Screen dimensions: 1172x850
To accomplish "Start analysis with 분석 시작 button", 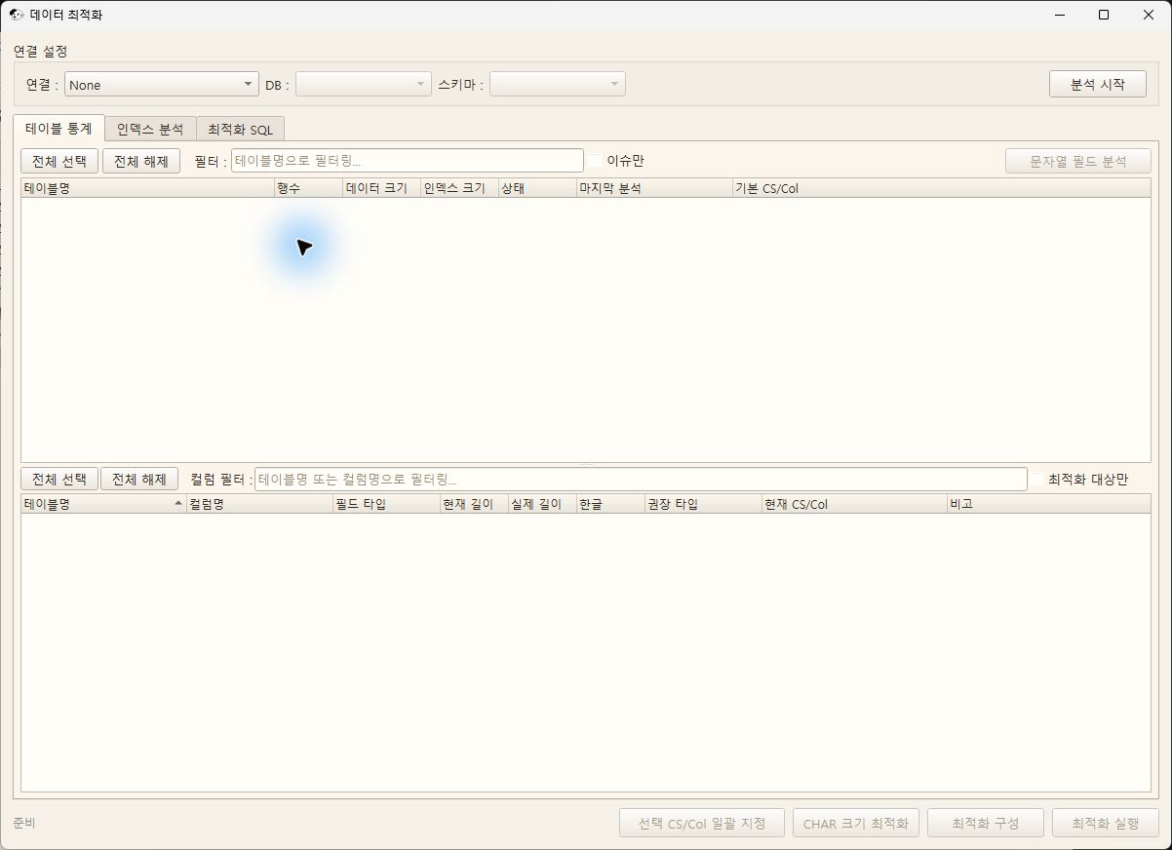I will [1098, 84].
